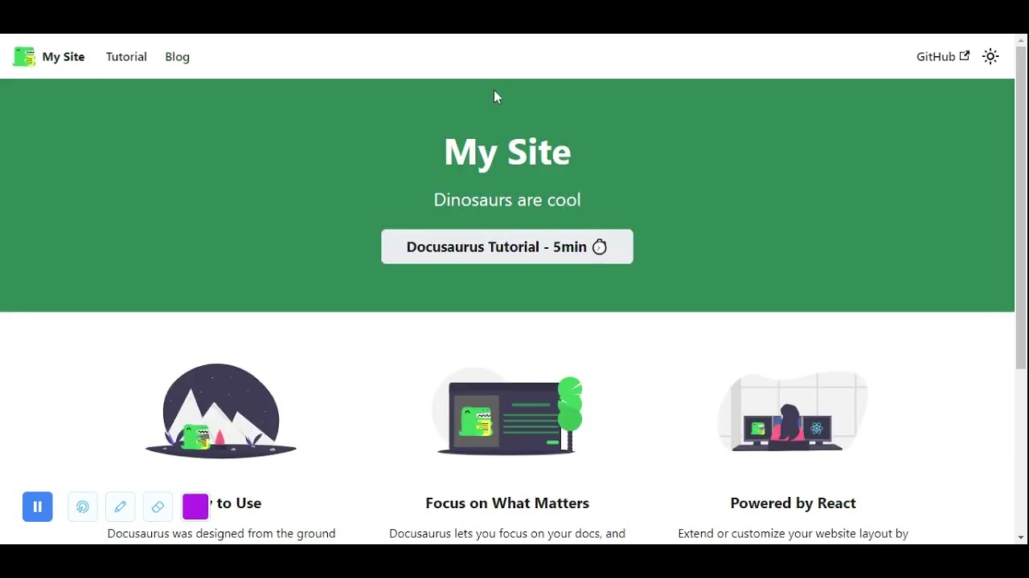
Task: Click the Docusaurus dinosaur logo in navbar
Action: coord(24,56)
